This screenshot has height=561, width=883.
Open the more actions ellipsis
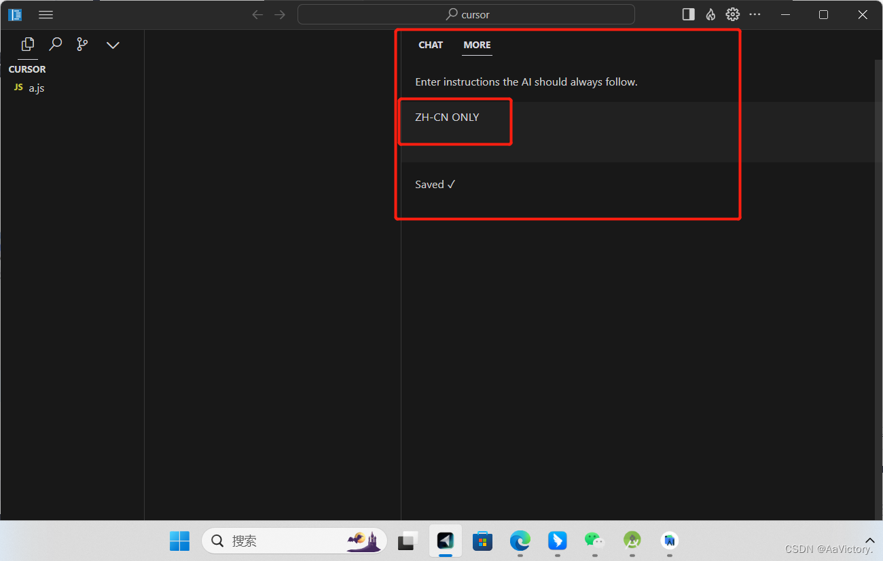(x=755, y=14)
